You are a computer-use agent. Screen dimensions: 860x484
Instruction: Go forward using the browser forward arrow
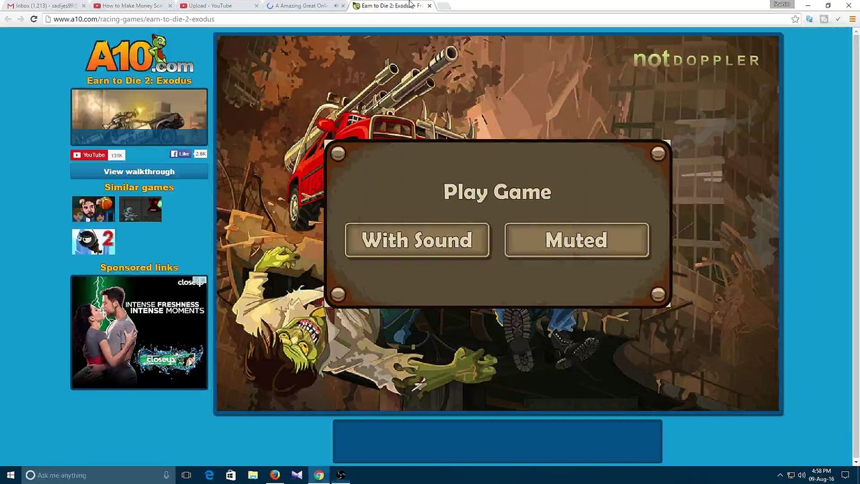(21, 19)
